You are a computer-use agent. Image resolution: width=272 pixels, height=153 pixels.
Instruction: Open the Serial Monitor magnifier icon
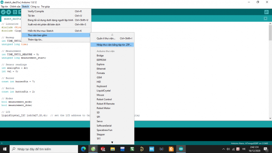(266, 12)
